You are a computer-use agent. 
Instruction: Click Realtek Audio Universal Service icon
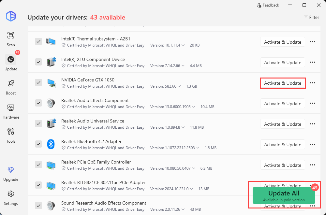click(52, 123)
